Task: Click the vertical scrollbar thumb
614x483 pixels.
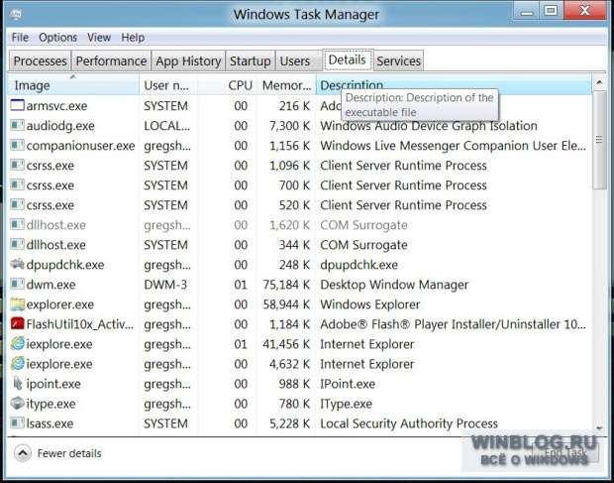Action: click(x=599, y=140)
